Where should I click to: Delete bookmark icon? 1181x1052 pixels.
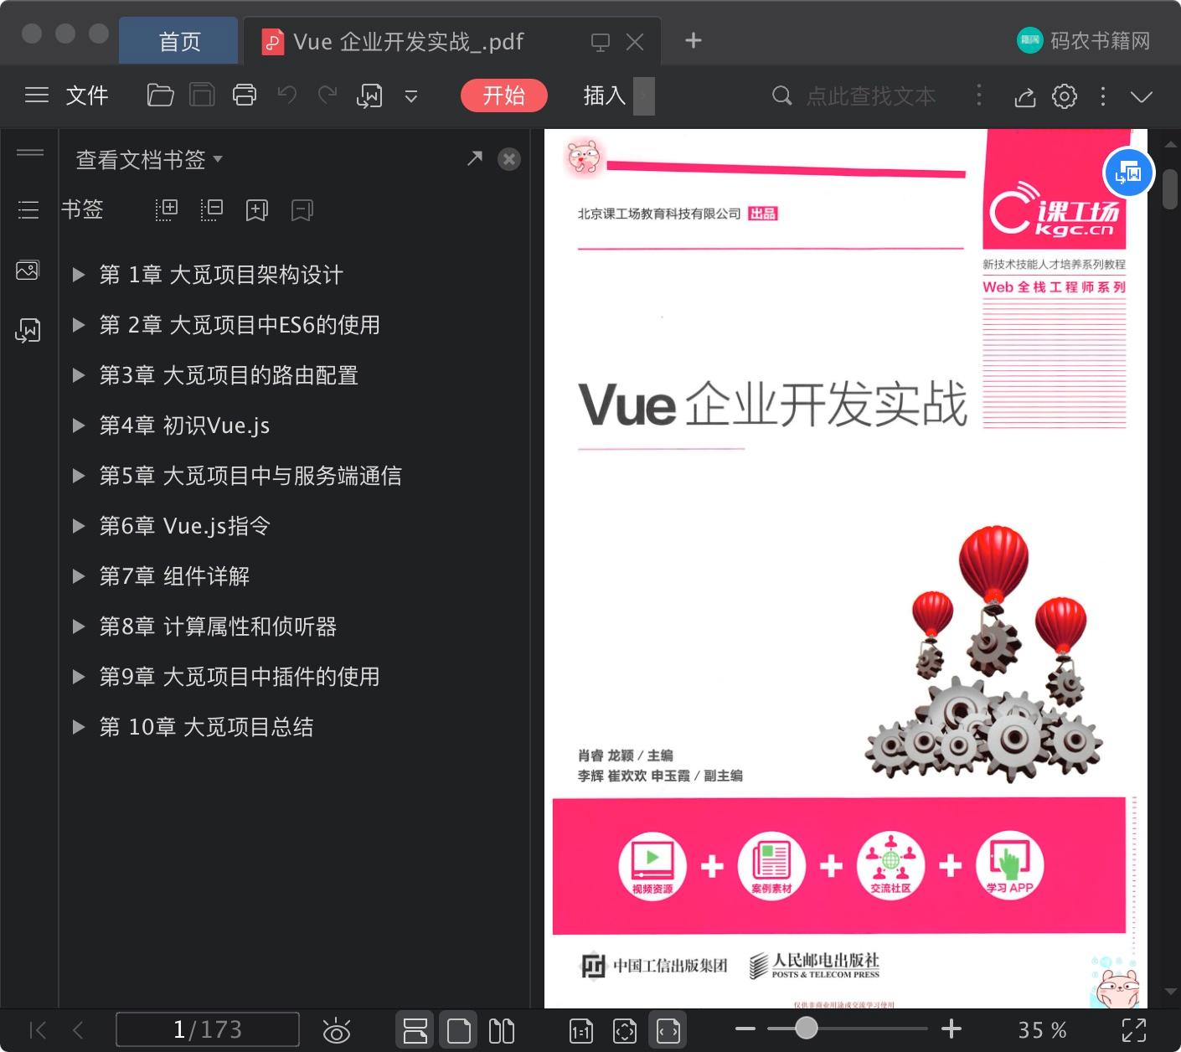pos(302,209)
